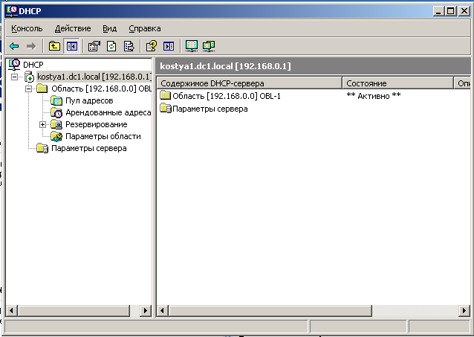Click the Export List toolbar icon
The width and height of the screenshot is (474, 337).
[129, 46]
